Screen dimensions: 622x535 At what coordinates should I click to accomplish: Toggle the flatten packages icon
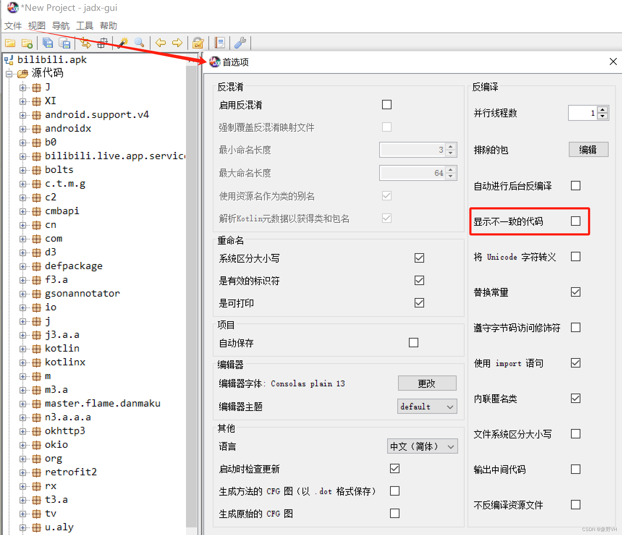[x=102, y=43]
